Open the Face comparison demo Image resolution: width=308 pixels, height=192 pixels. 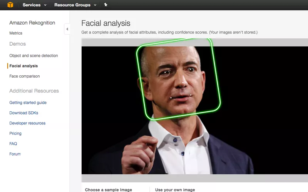[x=25, y=76]
